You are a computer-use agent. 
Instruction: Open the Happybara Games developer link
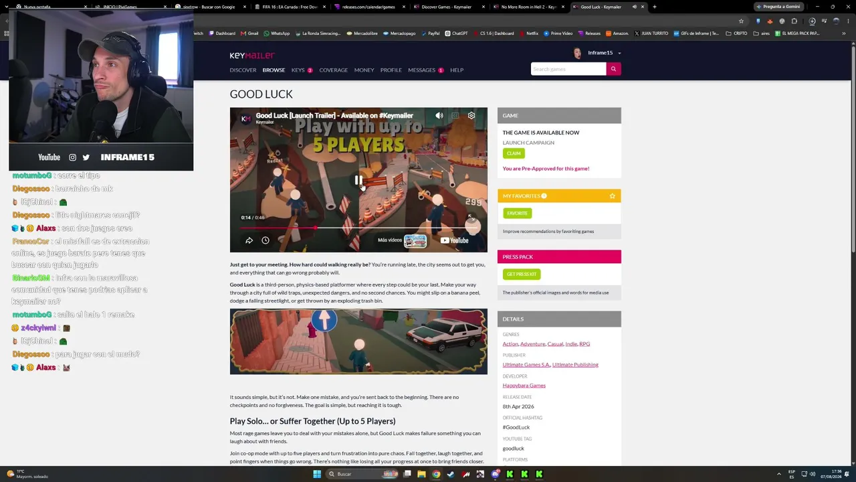click(524, 386)
